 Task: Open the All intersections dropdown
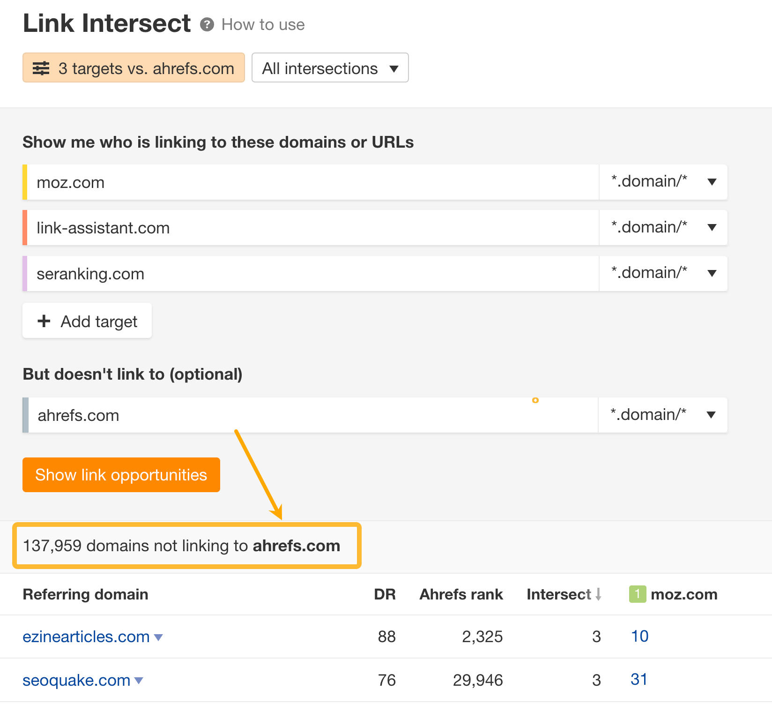tap(329, 68)
